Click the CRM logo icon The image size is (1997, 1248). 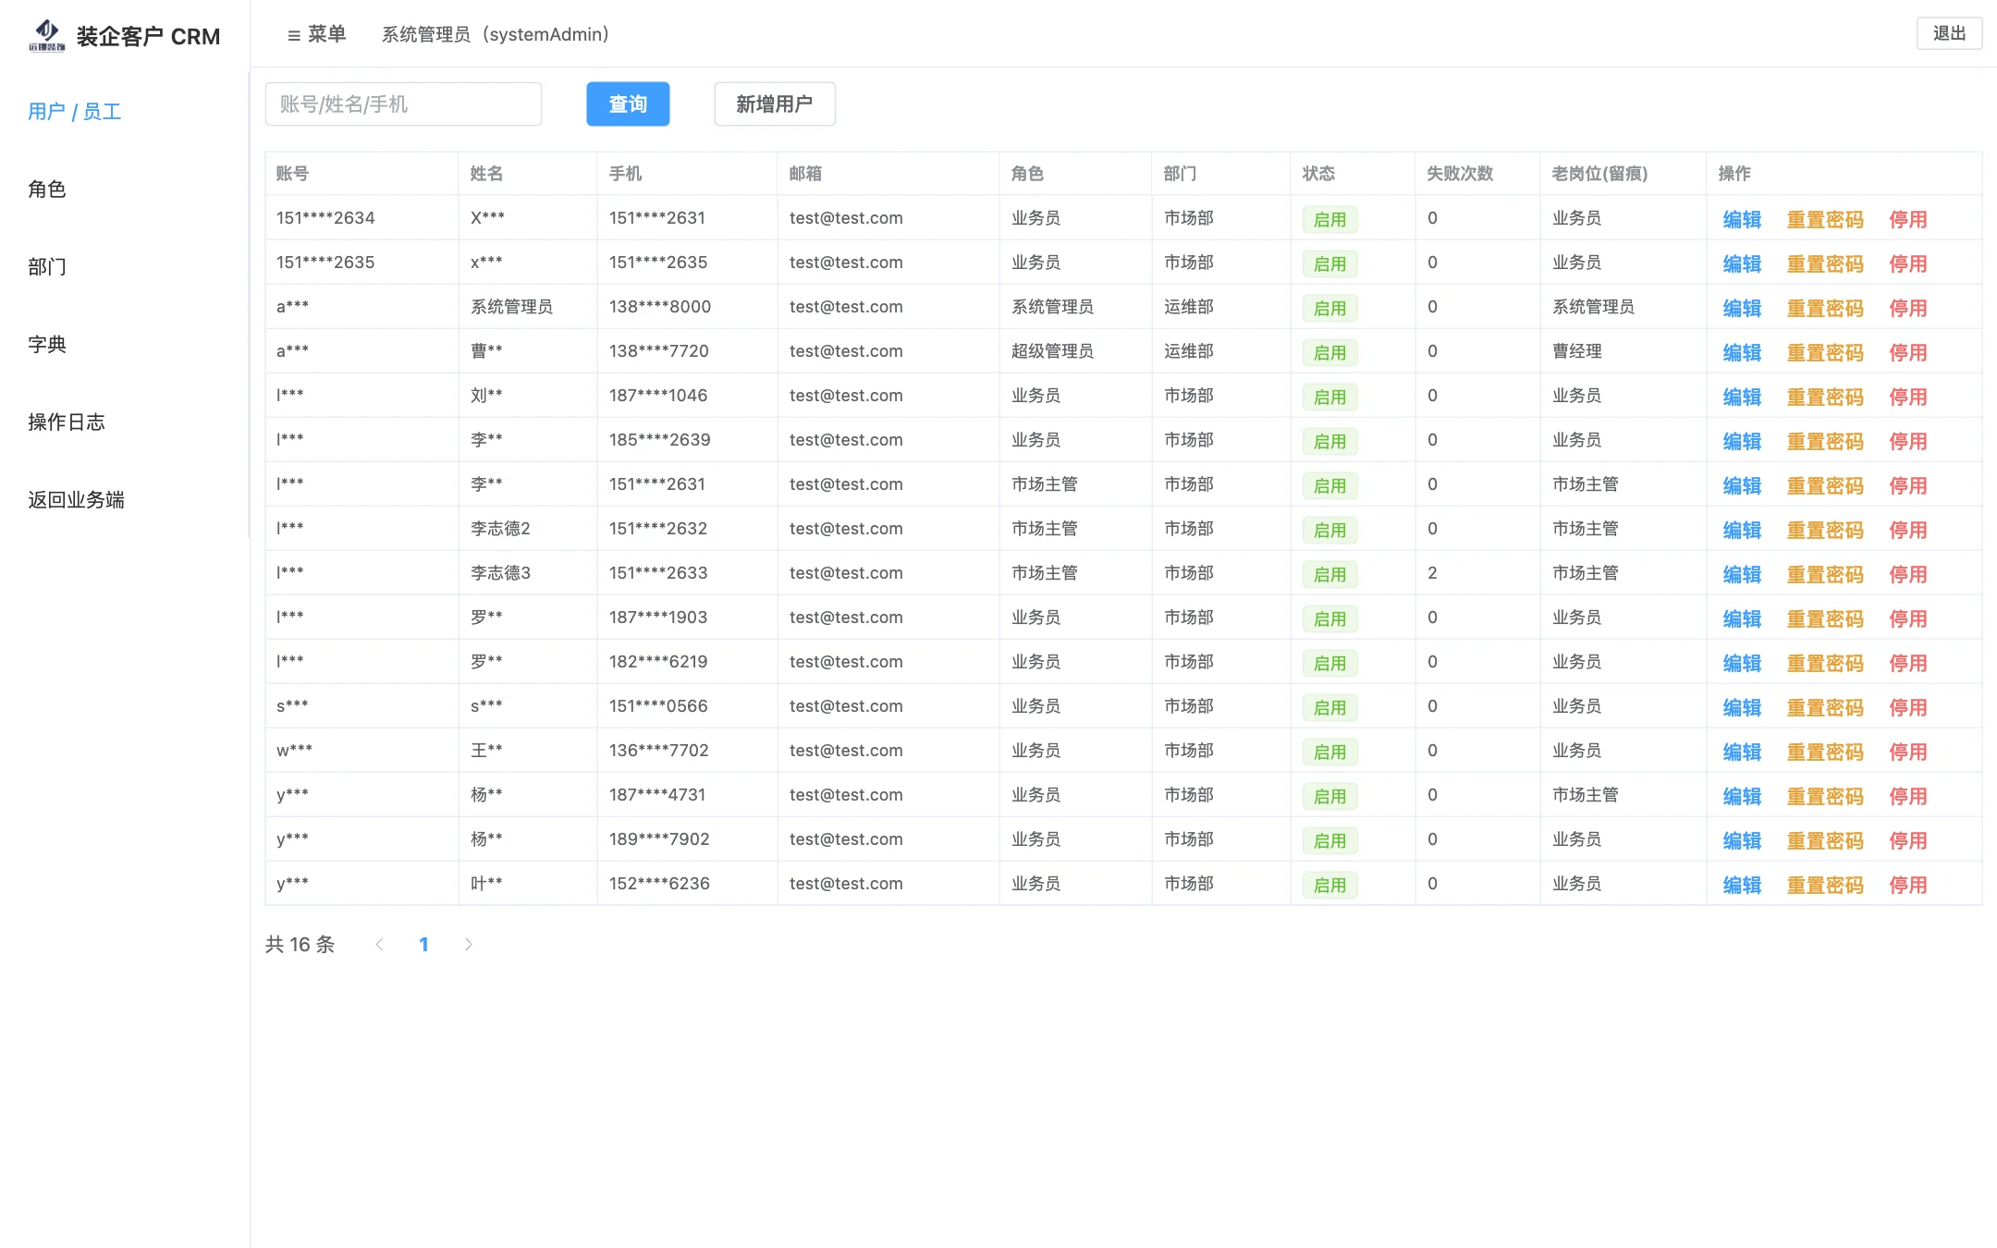tap(47, 36)
